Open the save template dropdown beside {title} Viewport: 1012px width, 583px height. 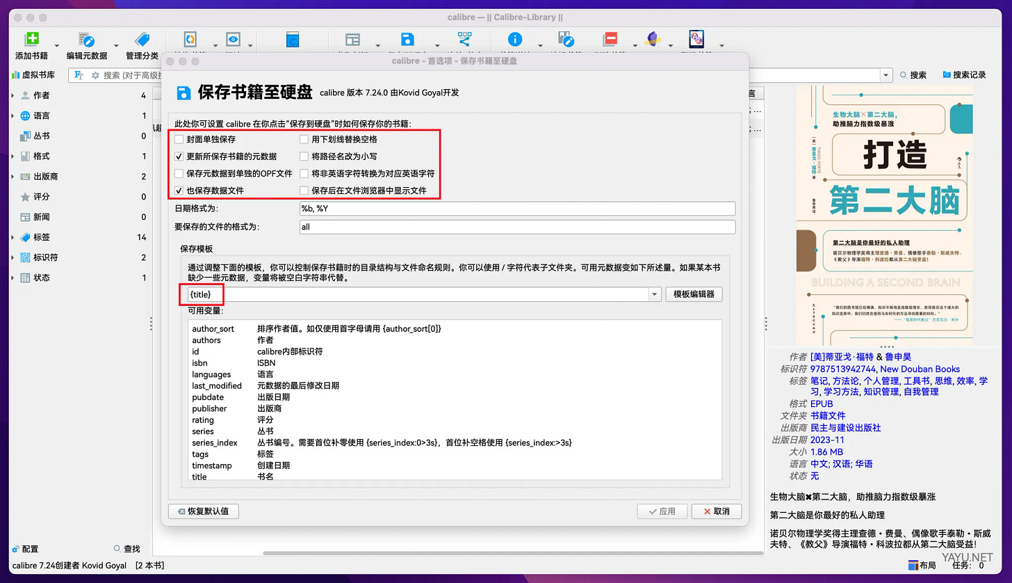coord(653,294)
